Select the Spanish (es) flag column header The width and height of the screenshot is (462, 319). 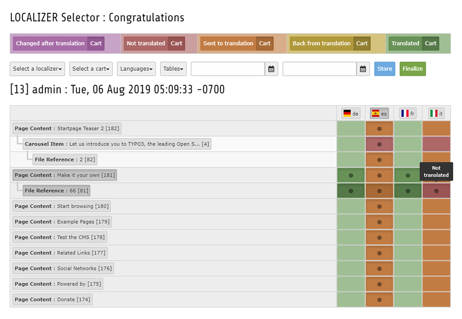click(x=379, y=113)
